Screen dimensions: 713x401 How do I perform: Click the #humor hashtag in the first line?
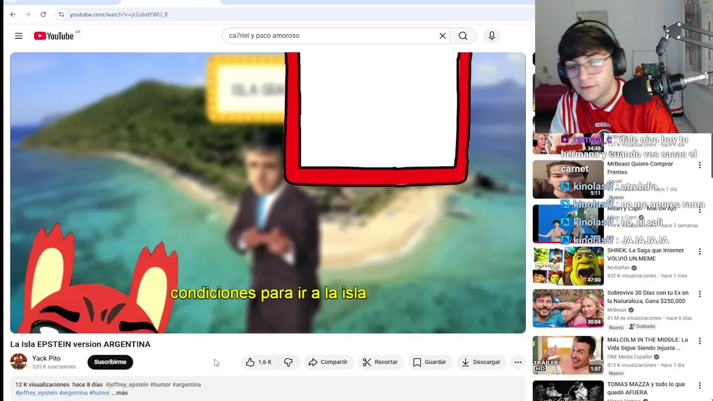[160, 384]
